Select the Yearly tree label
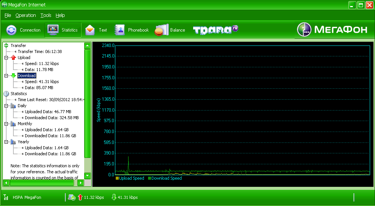Screen dimensions: 375x206 [x=23, y=142]
